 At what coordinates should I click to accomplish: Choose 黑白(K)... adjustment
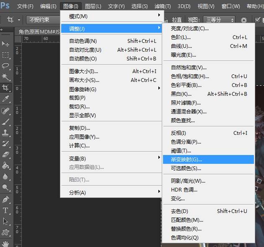pyautogui.click(x=208, y=94)
